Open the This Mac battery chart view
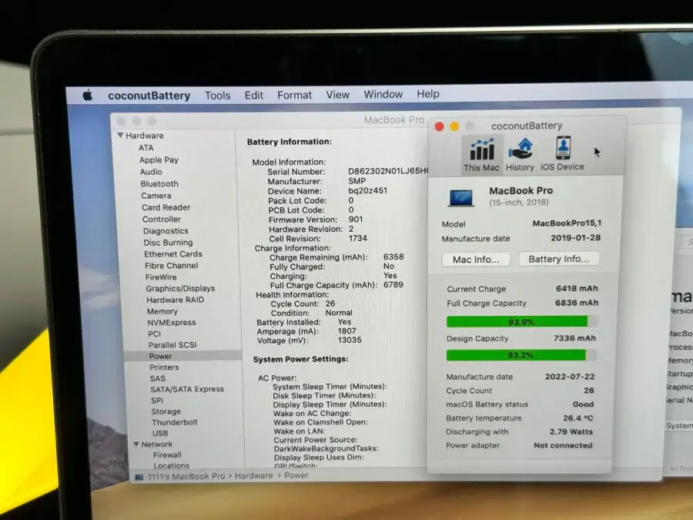 tap(480, 152)
